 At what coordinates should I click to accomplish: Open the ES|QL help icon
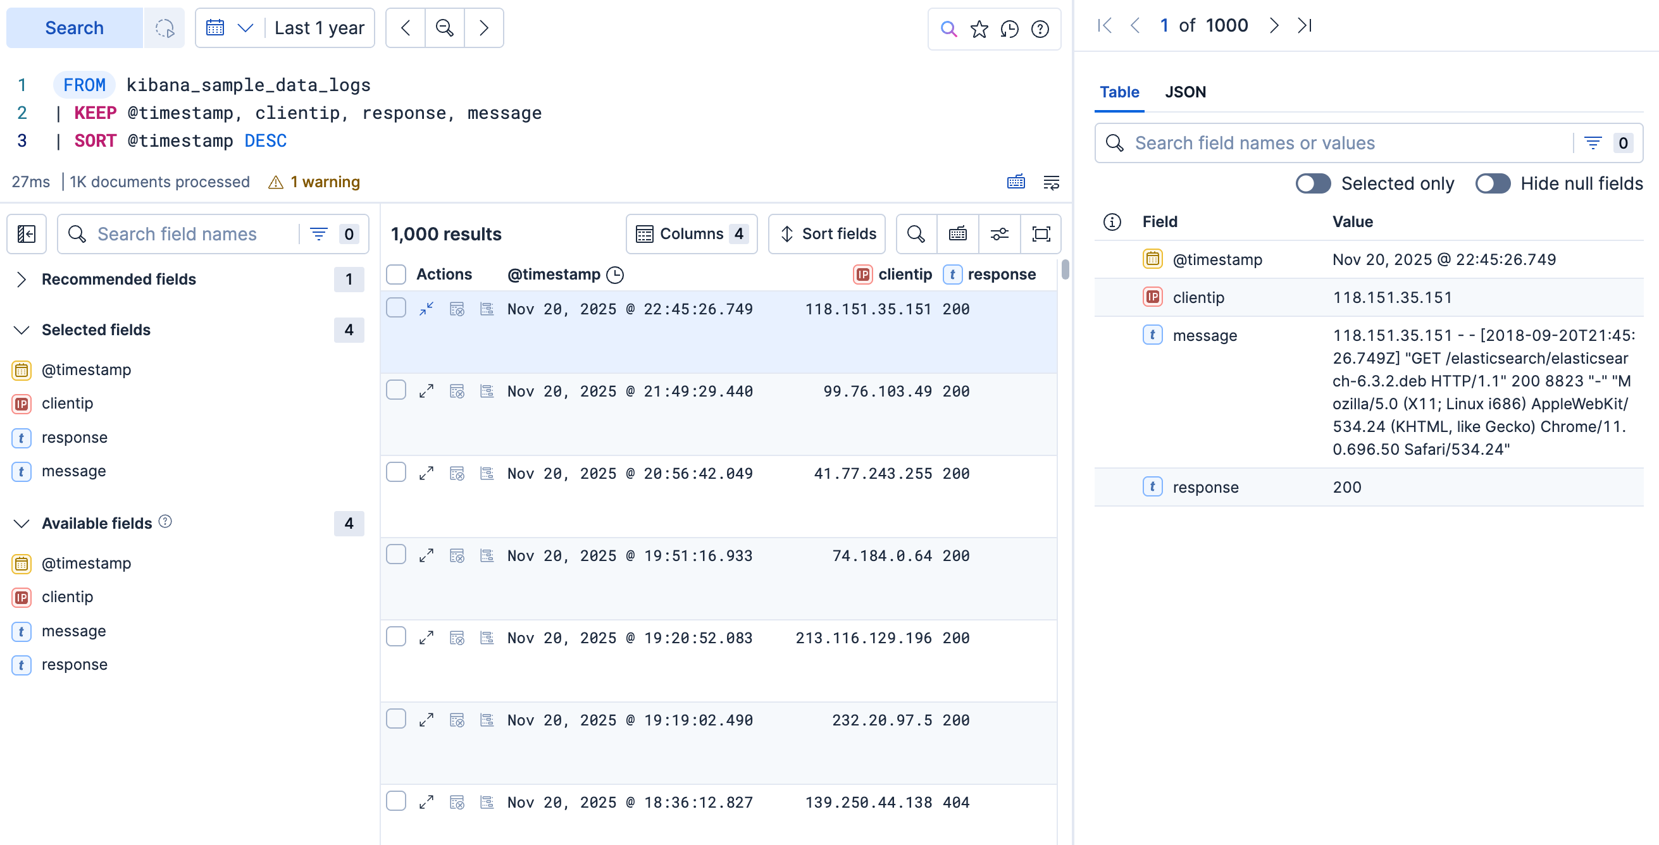click(x=1039, y=29)
